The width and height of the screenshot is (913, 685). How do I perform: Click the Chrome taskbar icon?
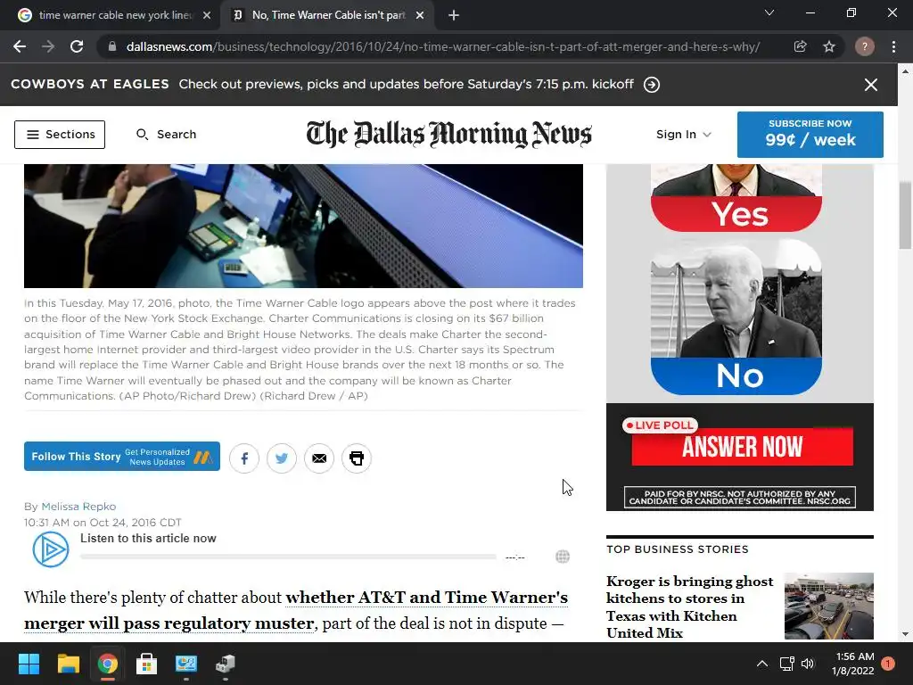(x=108, y=664)
